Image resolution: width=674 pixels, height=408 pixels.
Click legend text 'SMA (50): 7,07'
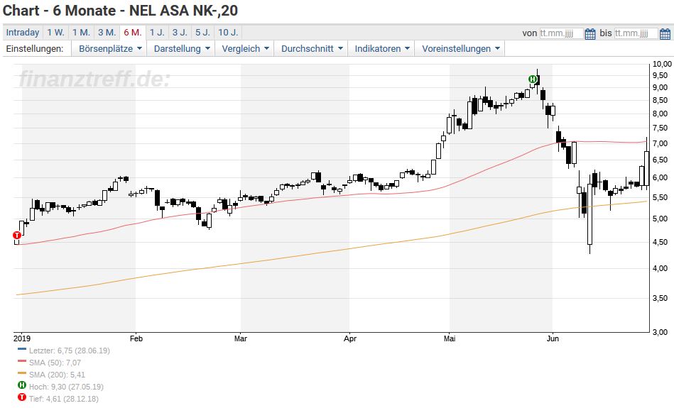pyautogui.click(x=55, y=363)
